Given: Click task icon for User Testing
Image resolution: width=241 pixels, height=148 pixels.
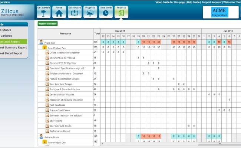Looking at the screenshot, I should (x=47, y=121).
